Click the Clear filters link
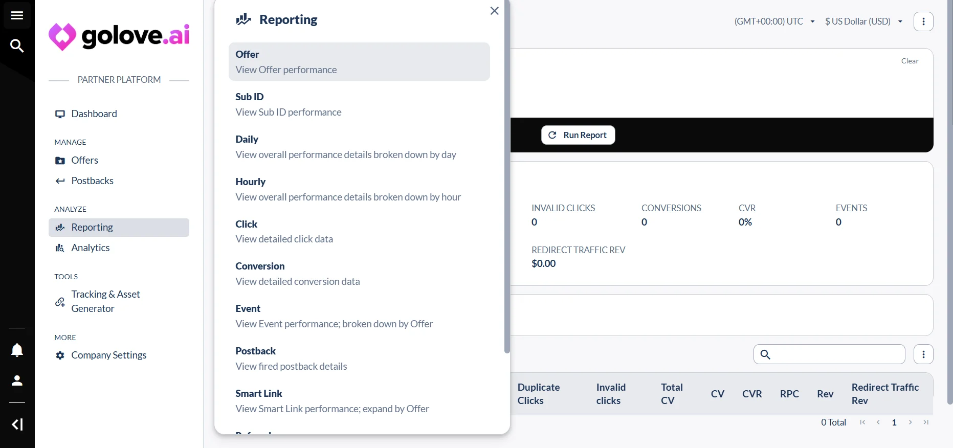Image resolution: width=953 pixels, height=448 pixels. click(910, 61)
